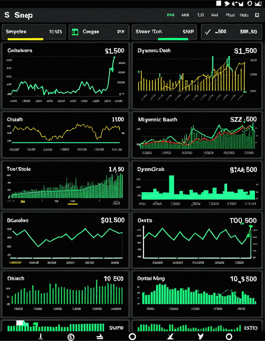Switch to the Sveer ITok SNIP tab
The height and width of the screenshot is (341, 265).
tap(164, 32)
